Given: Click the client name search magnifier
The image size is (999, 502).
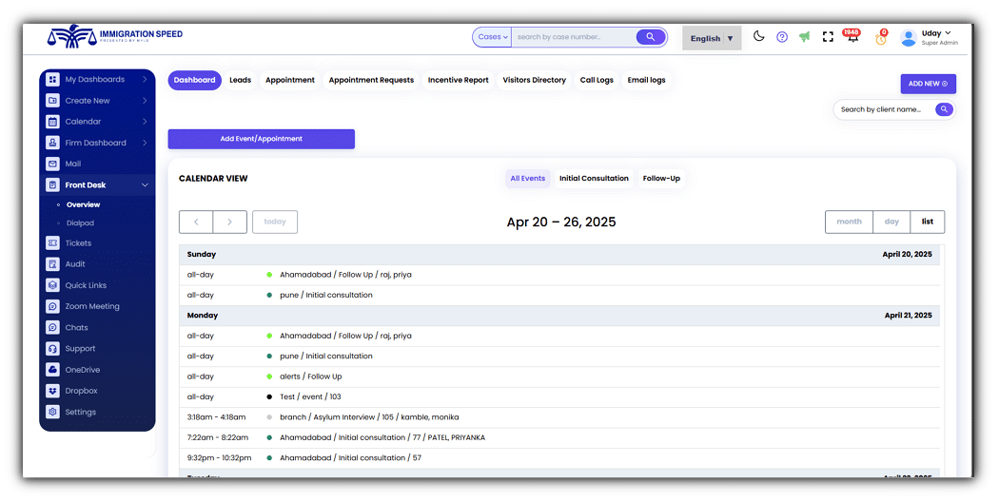Looking at the screenshot, I should click(x=944, y=109).
